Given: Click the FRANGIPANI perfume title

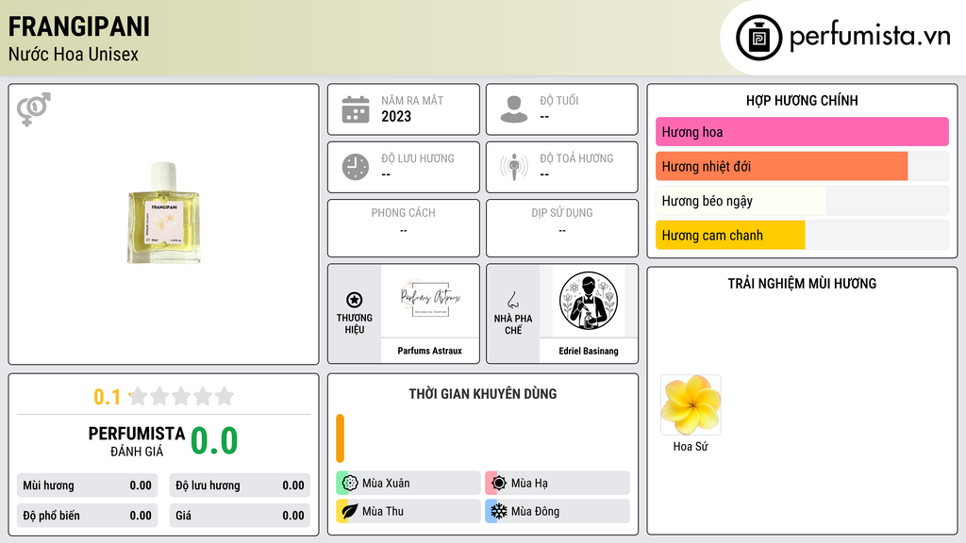Looking at the screenshot, I should (79, 26).
